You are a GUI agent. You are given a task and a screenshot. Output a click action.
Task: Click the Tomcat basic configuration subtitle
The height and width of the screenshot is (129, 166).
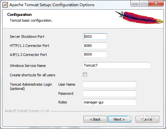click(31, 20)
